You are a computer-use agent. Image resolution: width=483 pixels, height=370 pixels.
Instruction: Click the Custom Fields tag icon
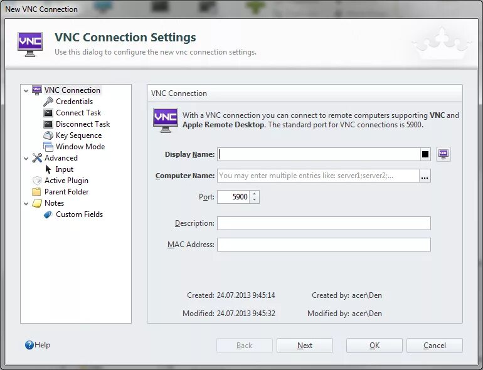[48, 214]
